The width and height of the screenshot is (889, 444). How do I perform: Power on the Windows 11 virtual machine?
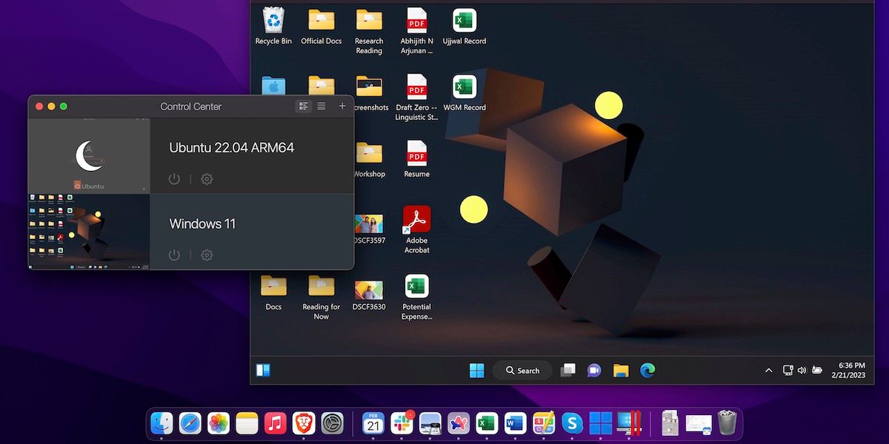[174, 255]
